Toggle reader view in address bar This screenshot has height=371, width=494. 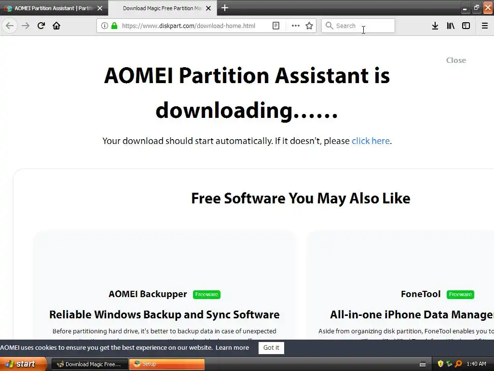pyautogui.click(x=276, y=26)
